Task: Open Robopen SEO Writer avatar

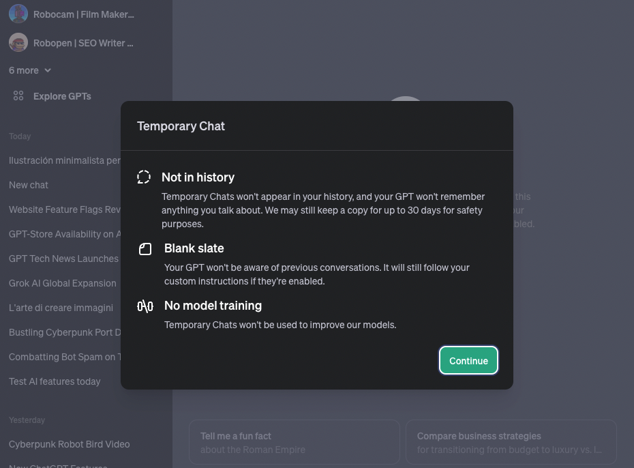Action: (18, 42)
